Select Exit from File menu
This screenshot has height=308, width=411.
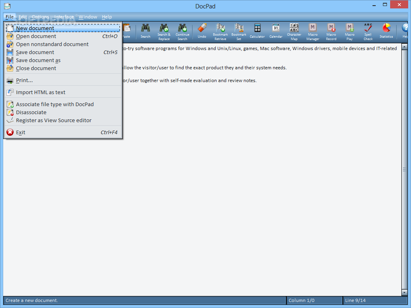pos(63,132)
